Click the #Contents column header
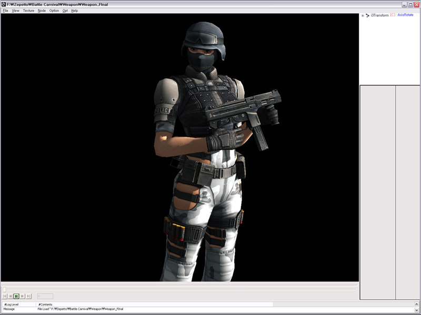 point(45,304)
